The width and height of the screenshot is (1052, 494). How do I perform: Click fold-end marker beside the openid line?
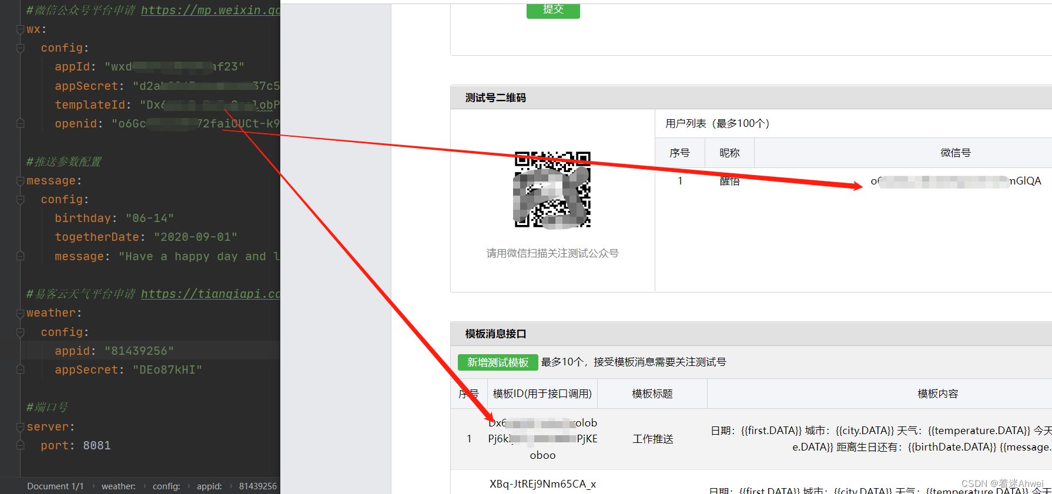pos(20,123)
